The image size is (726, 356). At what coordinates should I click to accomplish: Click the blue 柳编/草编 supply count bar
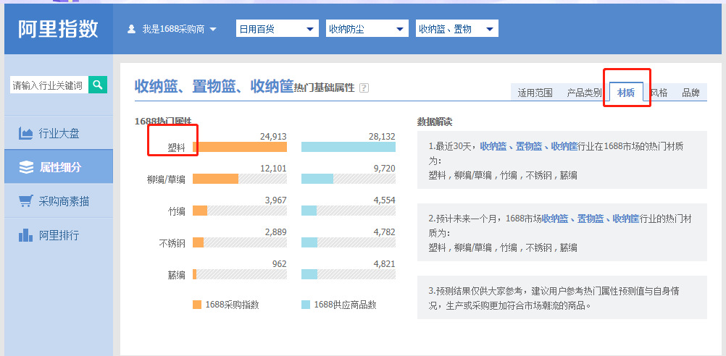(317, 179)
